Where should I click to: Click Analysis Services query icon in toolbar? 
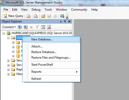coord(36,16)
